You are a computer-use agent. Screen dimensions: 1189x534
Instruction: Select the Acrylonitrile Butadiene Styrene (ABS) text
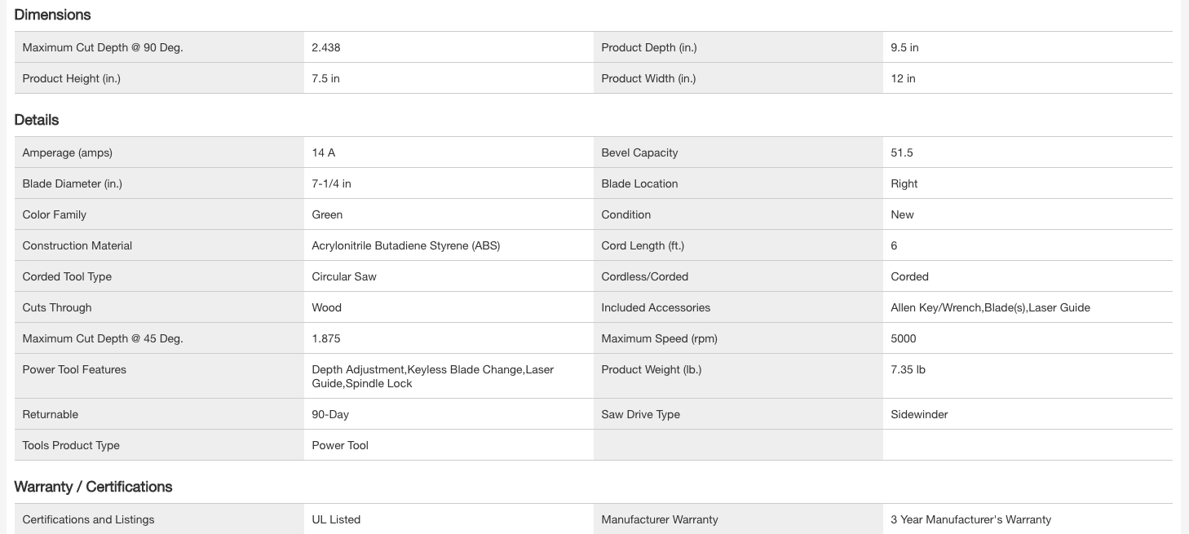[x=406, y=245]
